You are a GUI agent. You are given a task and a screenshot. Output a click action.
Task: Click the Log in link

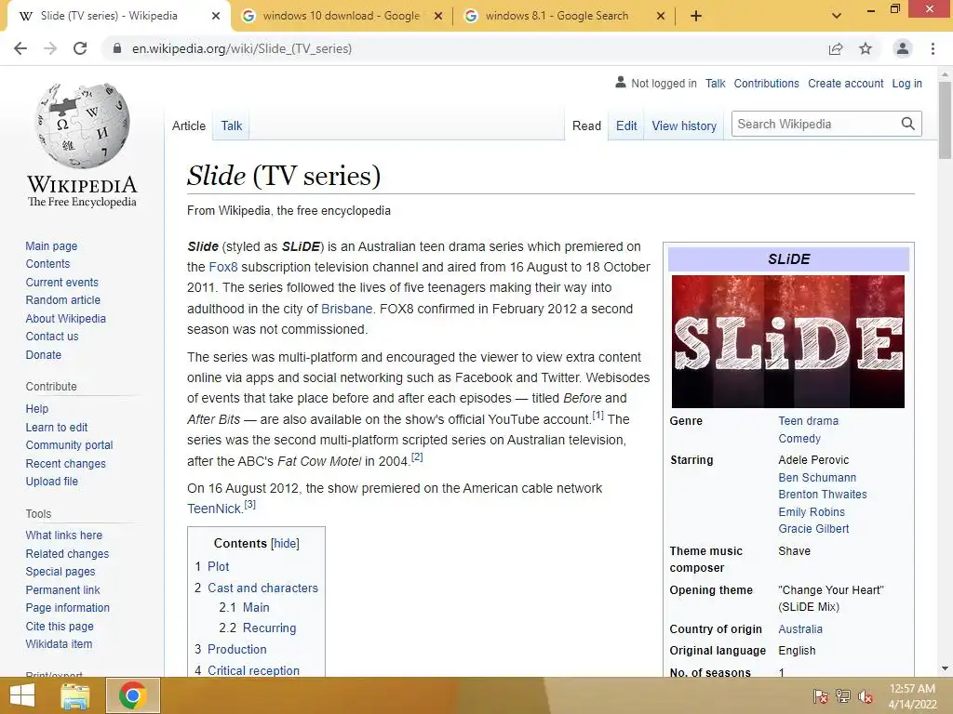906,83
